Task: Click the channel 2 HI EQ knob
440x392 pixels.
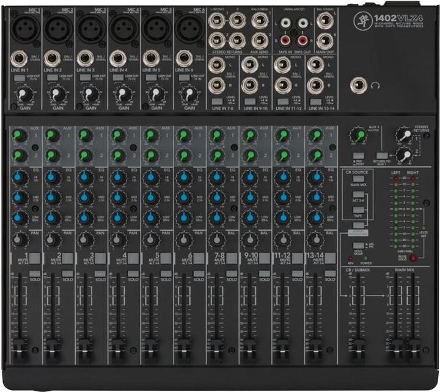Action: click(52, 177)
